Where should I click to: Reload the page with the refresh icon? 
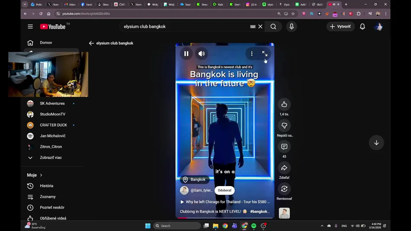(41, 14)
